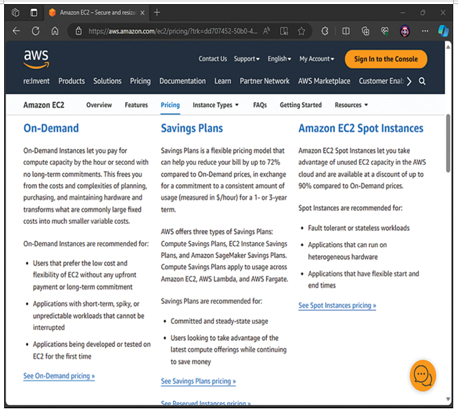Close the Amazon EC2 browser tab

142,13
